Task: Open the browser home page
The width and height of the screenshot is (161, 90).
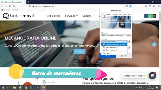Action: [14, 6]
